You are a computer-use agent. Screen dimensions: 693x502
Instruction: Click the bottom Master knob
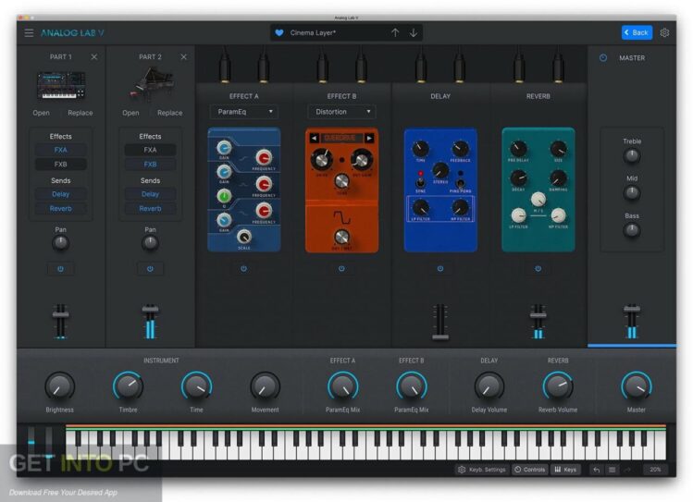[x=637, y=386]
